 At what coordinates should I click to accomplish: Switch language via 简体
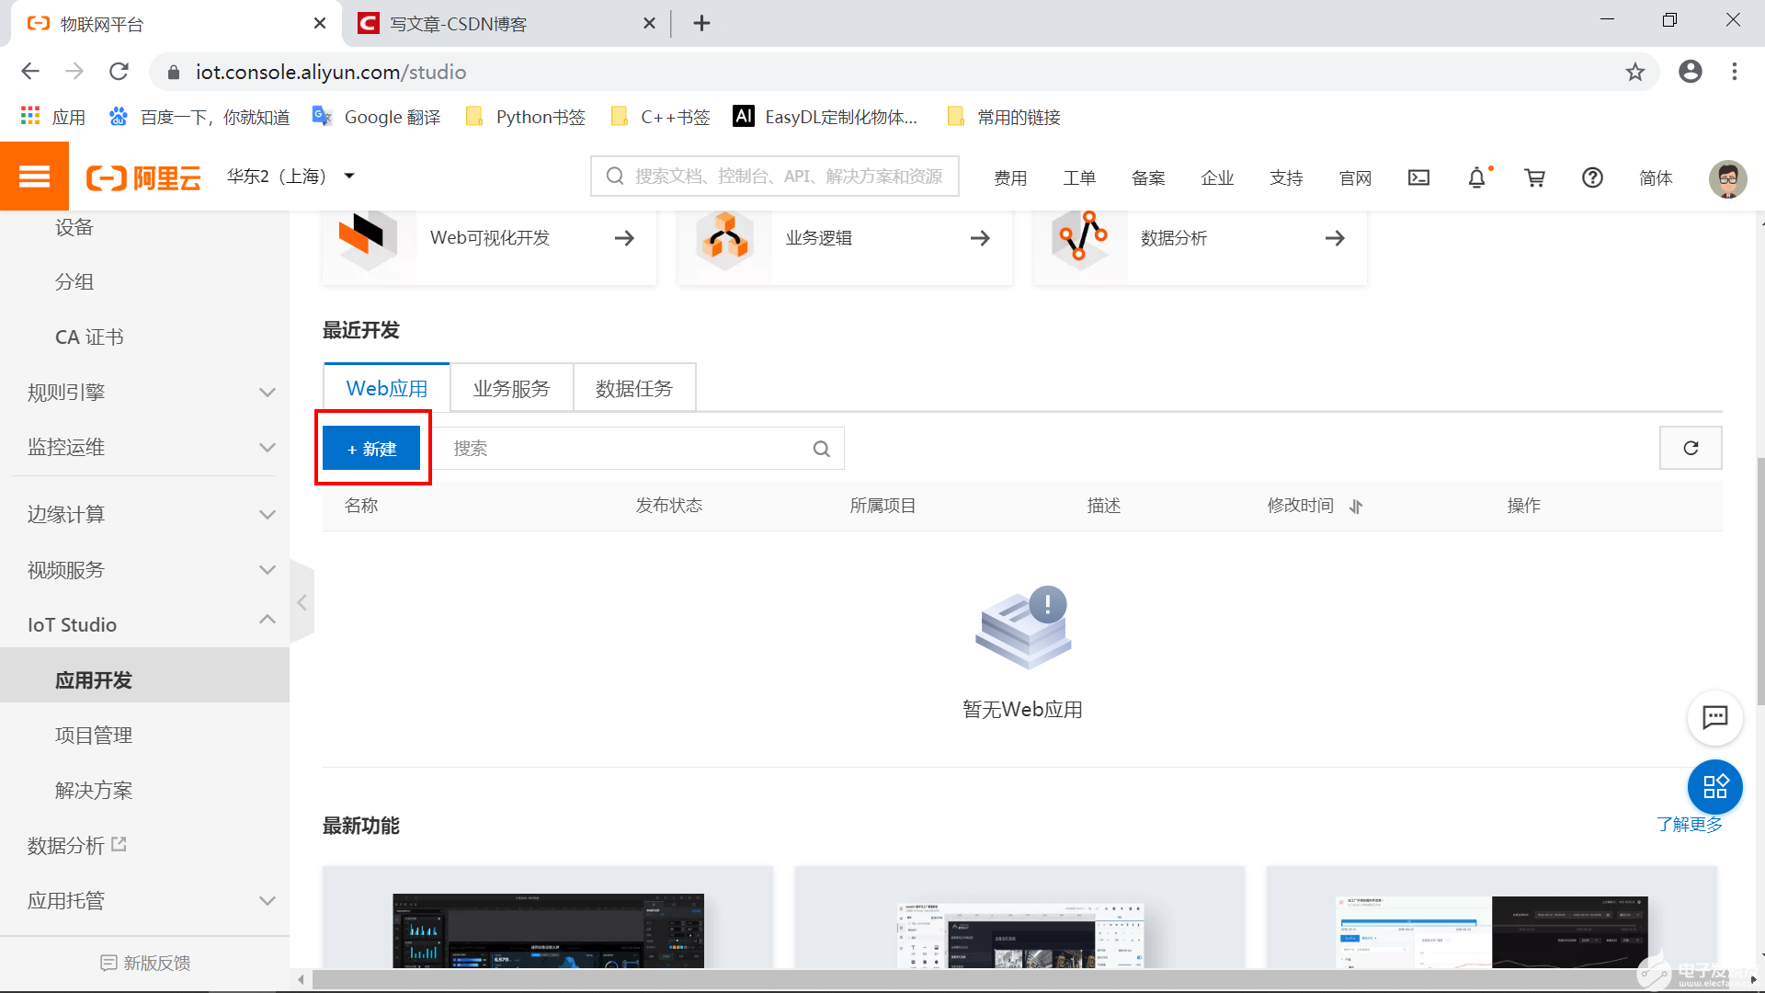(1656, 177)
